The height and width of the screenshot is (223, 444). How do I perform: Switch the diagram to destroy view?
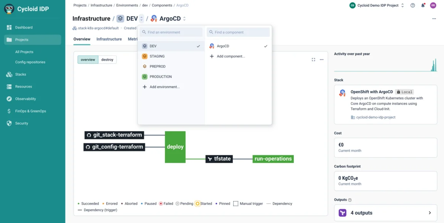coord(107,59)
